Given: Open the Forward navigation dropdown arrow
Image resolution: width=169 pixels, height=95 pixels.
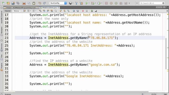Looking at the screenshot, I should [36, 11].
